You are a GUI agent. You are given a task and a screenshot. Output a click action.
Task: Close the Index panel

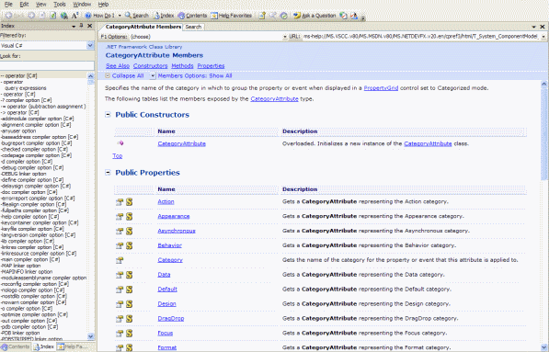pos(89,26)
